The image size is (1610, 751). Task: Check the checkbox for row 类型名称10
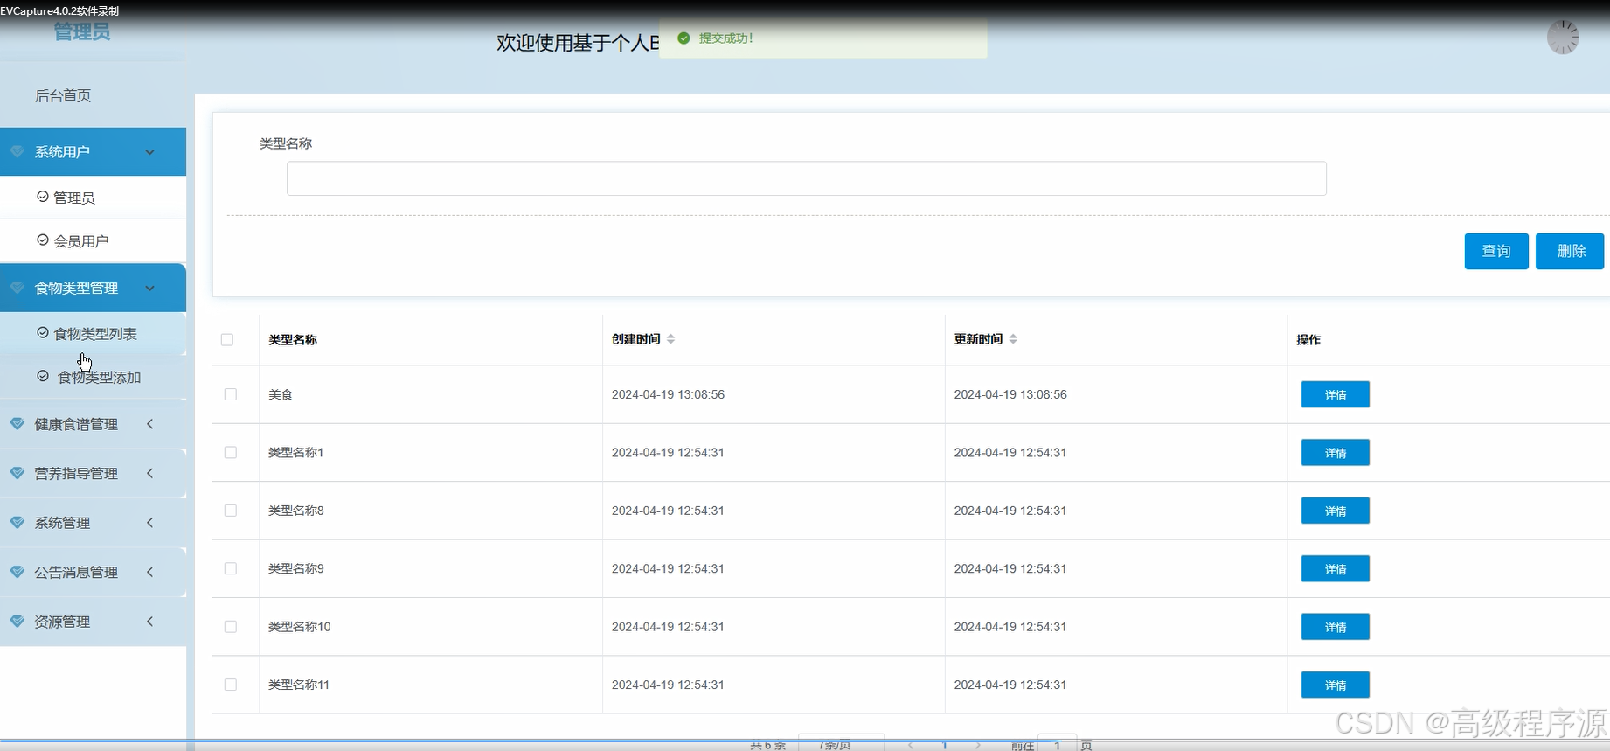click(x=231, y=627)
